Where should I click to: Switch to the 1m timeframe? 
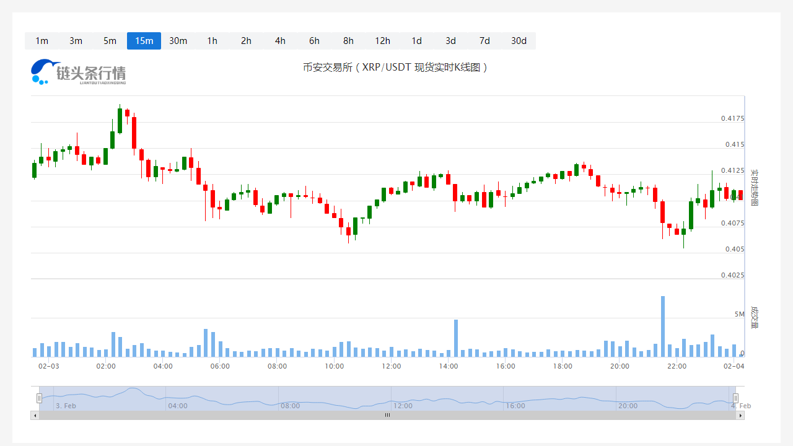pyautogui.click(x=42, y=41)
